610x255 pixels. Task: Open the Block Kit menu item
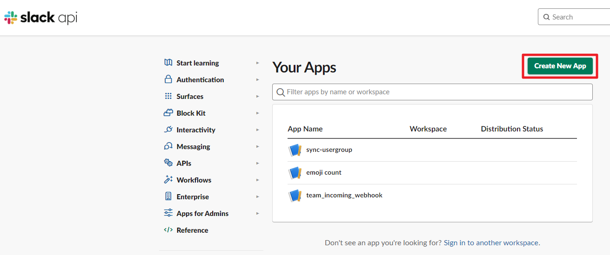tap(191, 113)
